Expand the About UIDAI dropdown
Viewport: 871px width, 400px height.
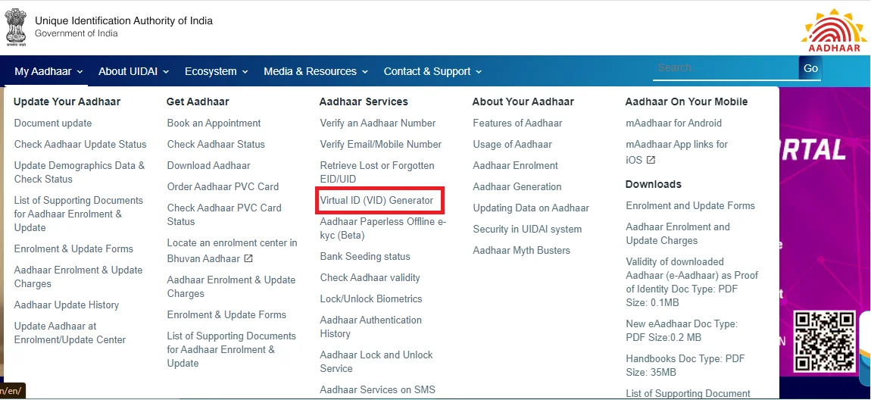(x=133, y=71)
